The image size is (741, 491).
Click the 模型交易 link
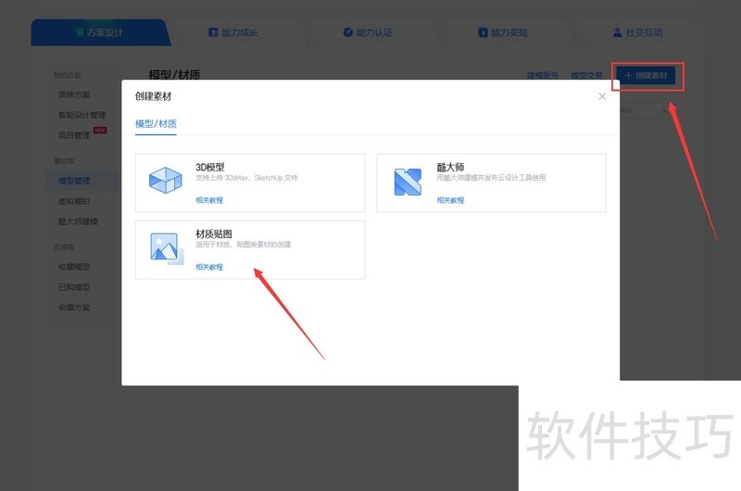point(586,75)
